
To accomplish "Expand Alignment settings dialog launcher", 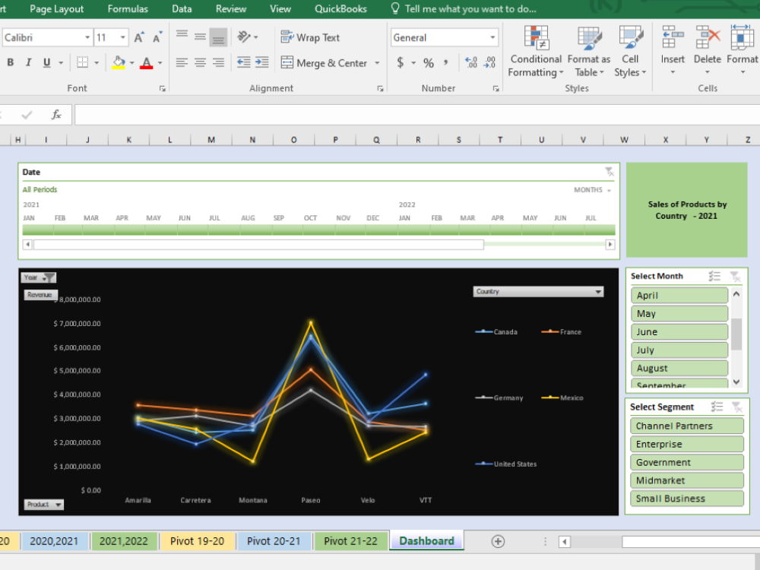I will pyautogui.click(x=381, y=88).
